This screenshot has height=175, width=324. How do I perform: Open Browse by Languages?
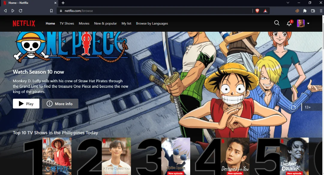[x=152, y=24]
